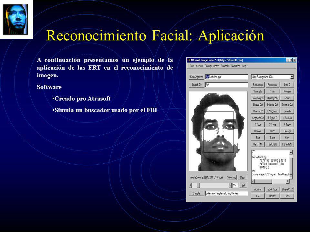Image resolution: width=310 pixels, height=232 pixels.
Task: Click the Represent button
Action: click(273, 85)
